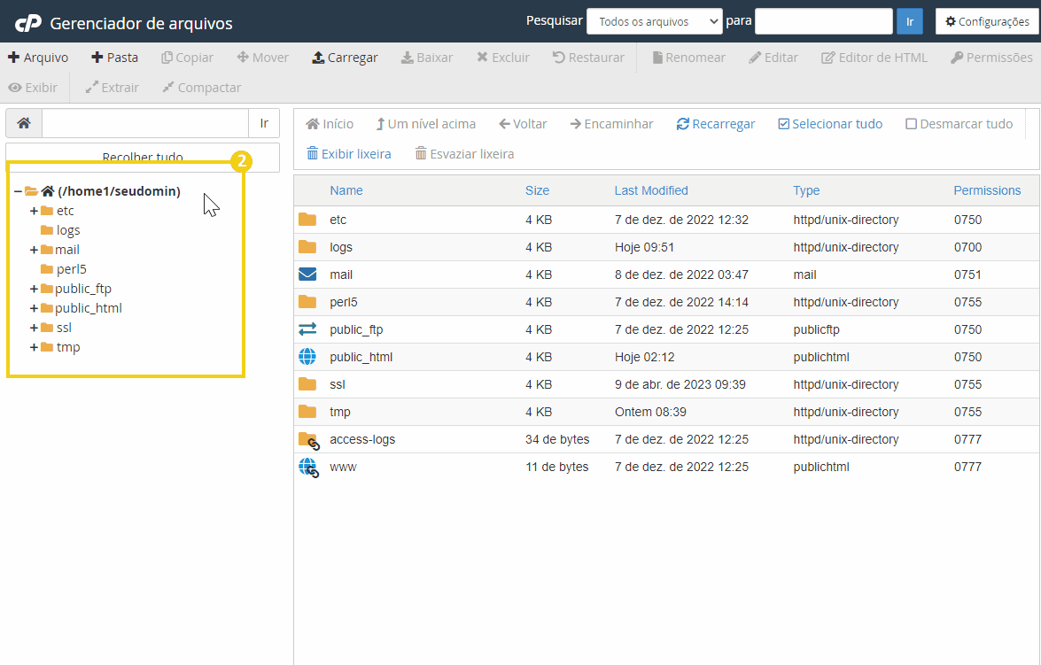The height and width of the screenshot is (665, 1041).
Task: Click the perl5 folder icon in list
Action: coord(307,302)
